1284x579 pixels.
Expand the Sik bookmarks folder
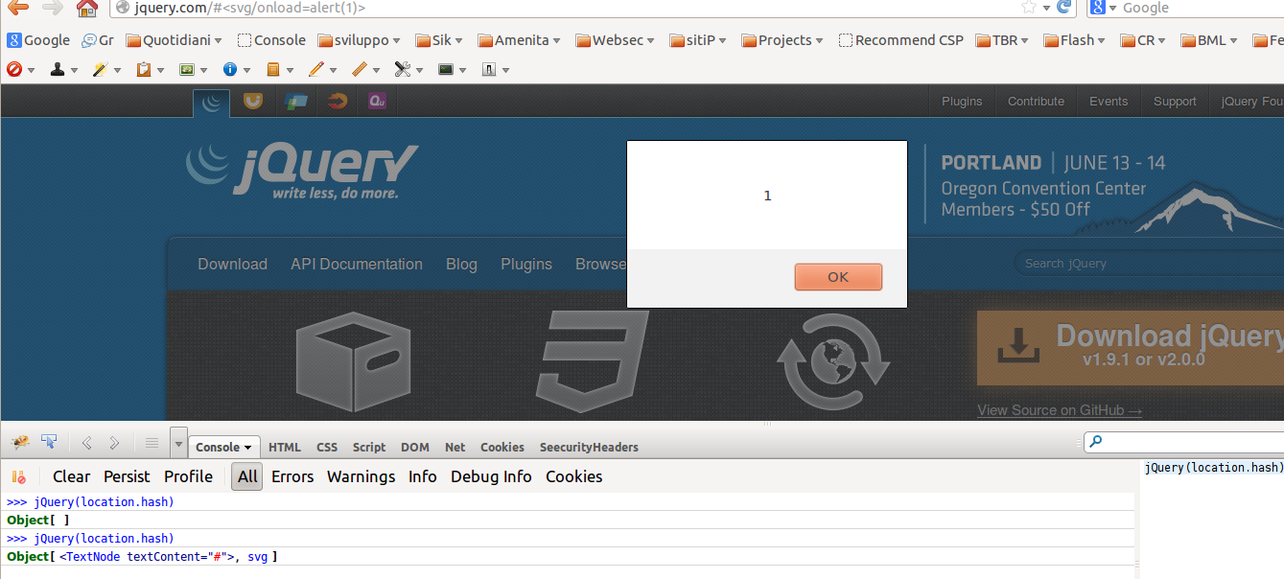click(x=439, y=40)
